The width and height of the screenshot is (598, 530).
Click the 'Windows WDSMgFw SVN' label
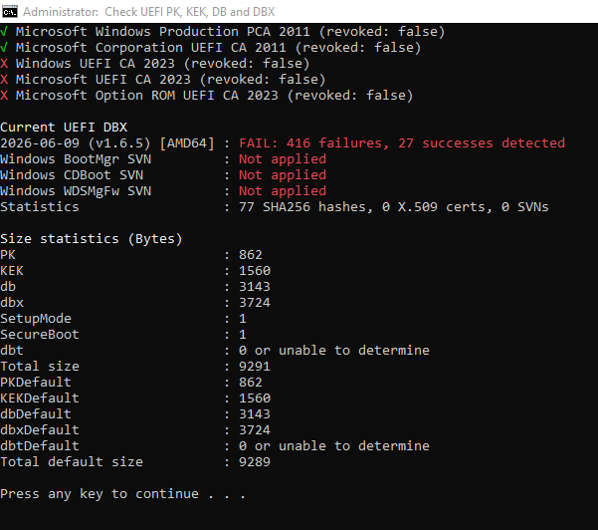pos(76,191)
